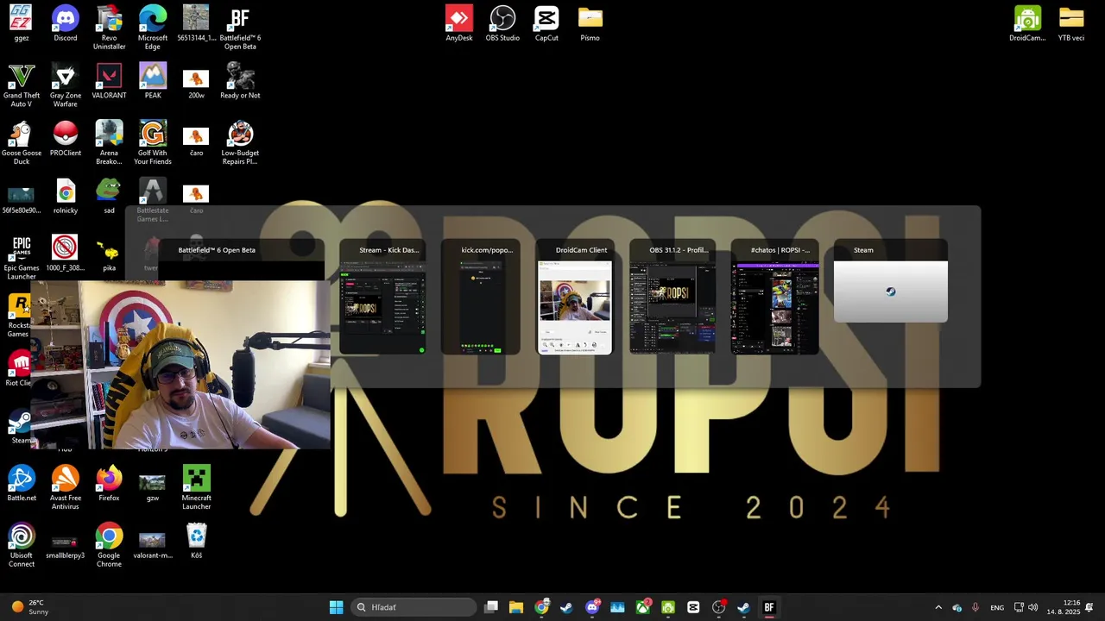Switch to Stream - Kick Dashboard window thumbnail
The height and width of the screenshot is (621, 1105).
(383, 298)
